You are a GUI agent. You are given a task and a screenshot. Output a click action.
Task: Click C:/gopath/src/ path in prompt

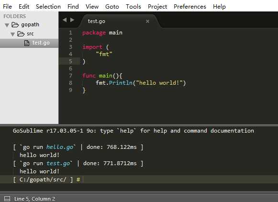coord(43,180)
